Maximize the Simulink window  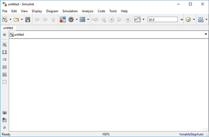(x=191, y=4)
